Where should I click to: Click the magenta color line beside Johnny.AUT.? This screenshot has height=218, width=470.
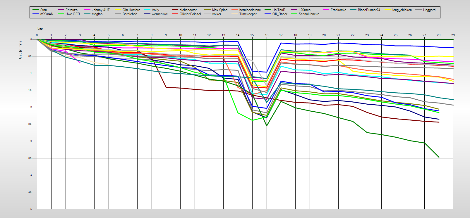pos(87,10)
